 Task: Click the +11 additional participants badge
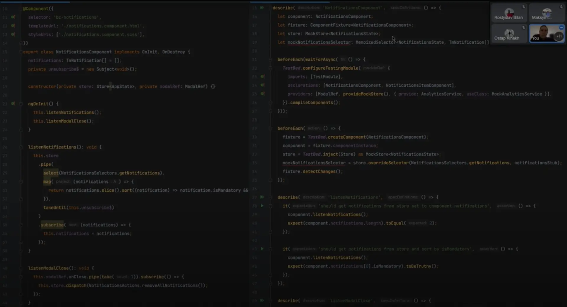point(559,36)
